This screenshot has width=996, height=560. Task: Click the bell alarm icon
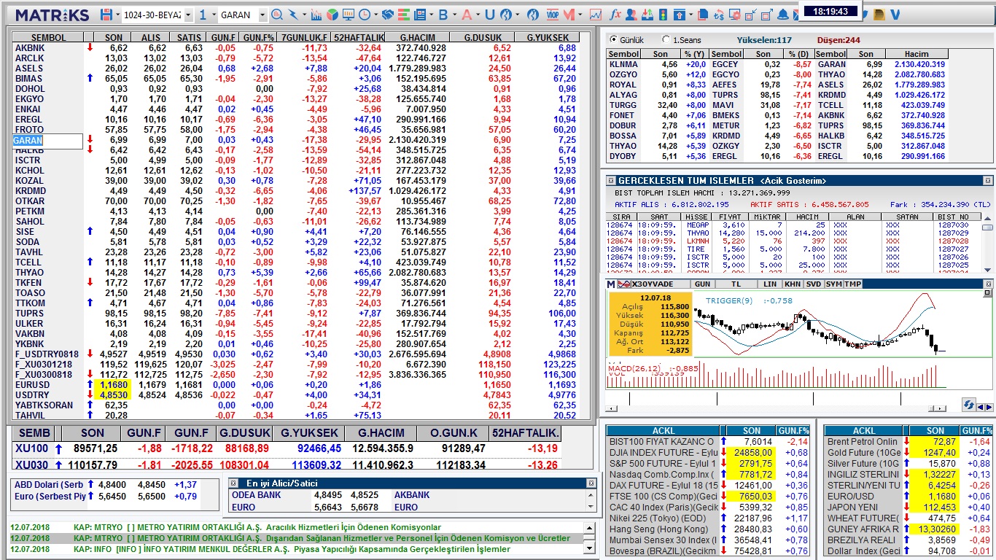click(783, 15)
